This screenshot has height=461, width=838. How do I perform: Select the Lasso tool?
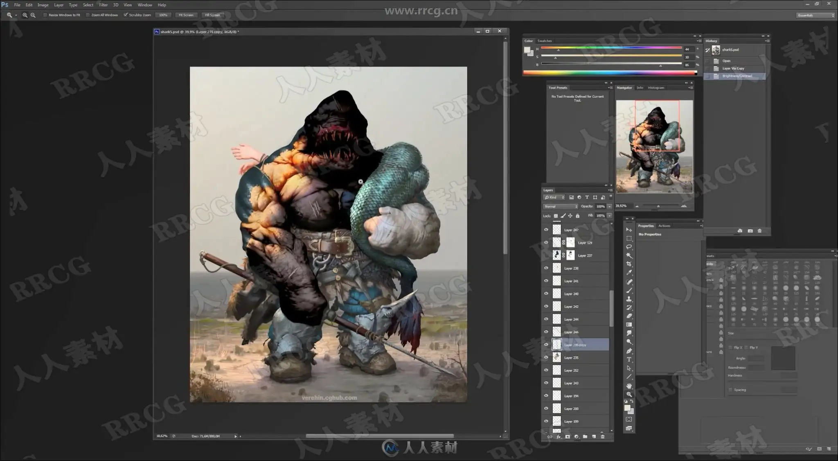click(x=629, y=247)
